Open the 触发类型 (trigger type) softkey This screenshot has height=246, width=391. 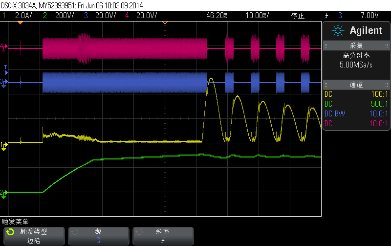click(34, 236)
